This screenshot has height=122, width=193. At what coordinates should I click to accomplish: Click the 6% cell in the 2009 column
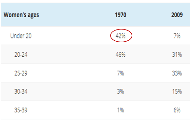point(177,110)
